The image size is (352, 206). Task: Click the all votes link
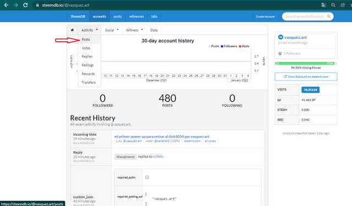210,141
